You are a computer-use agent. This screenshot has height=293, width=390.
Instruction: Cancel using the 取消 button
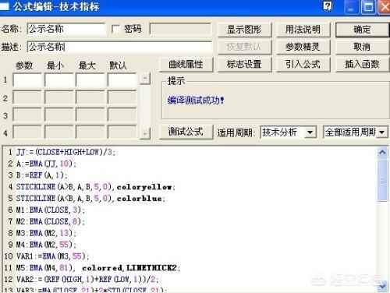362,47
